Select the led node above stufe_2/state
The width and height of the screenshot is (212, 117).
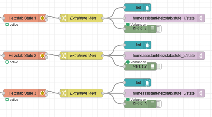138,45
